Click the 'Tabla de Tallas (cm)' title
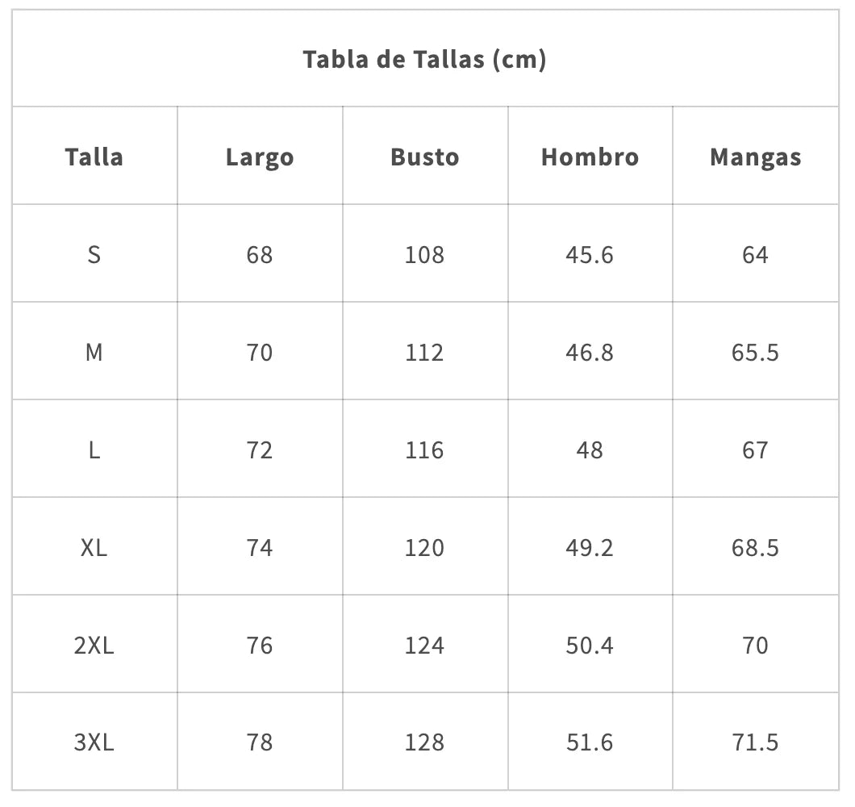The width and height of the screenshot is (855, 807). click(x=425, y=59)
